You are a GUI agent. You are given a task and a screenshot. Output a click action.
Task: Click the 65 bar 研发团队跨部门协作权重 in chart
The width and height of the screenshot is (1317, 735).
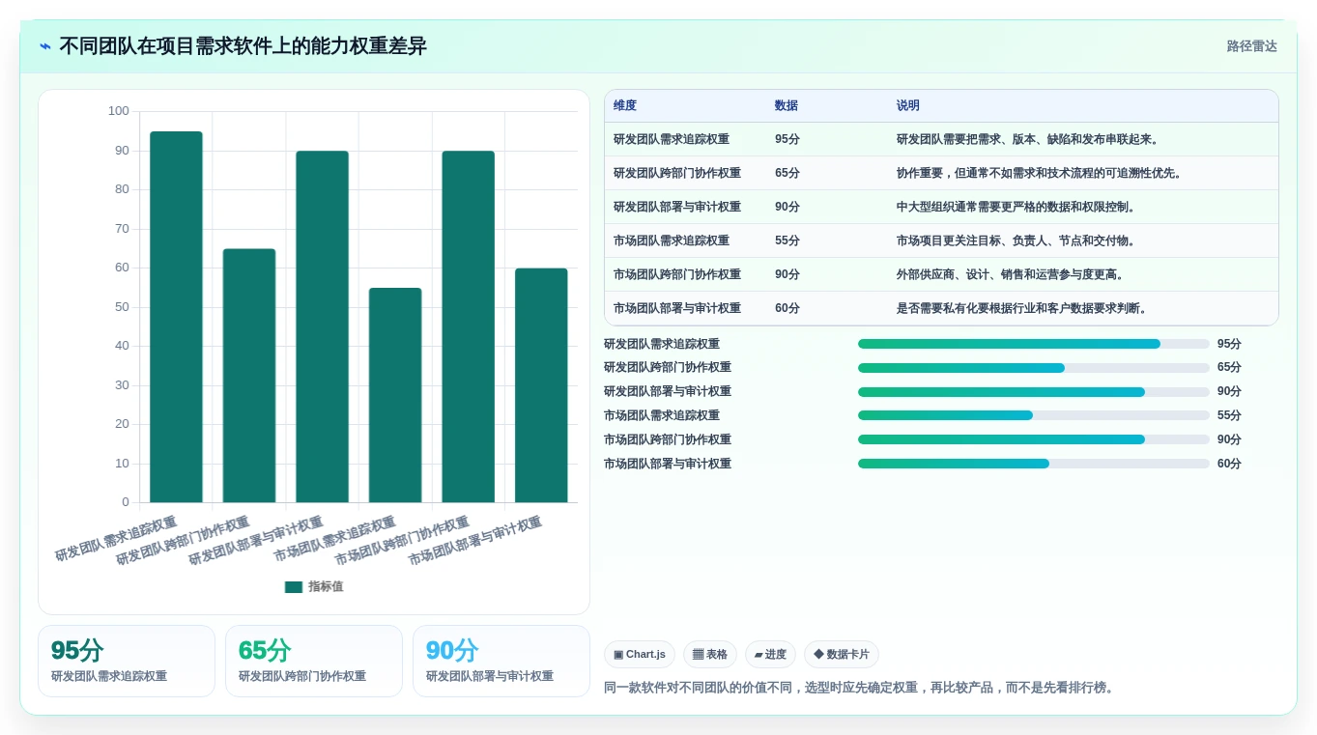[x=249, y=376]
